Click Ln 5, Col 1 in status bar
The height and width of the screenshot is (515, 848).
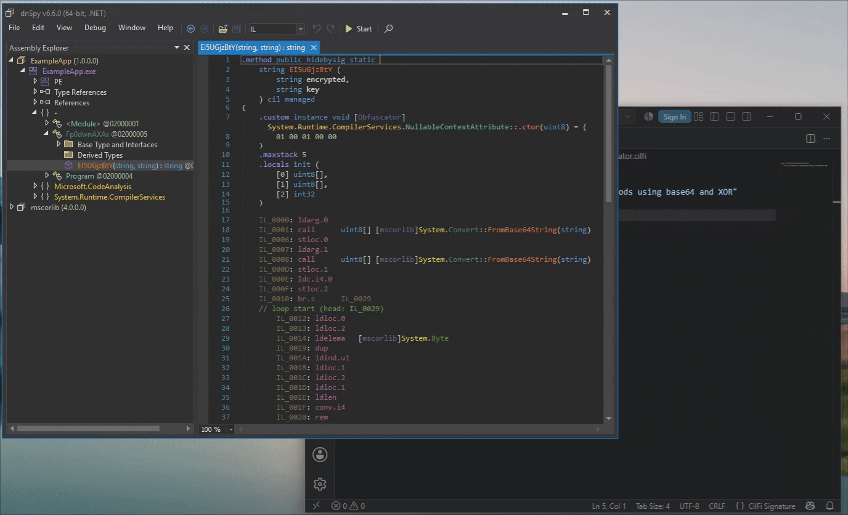(609, 506)
